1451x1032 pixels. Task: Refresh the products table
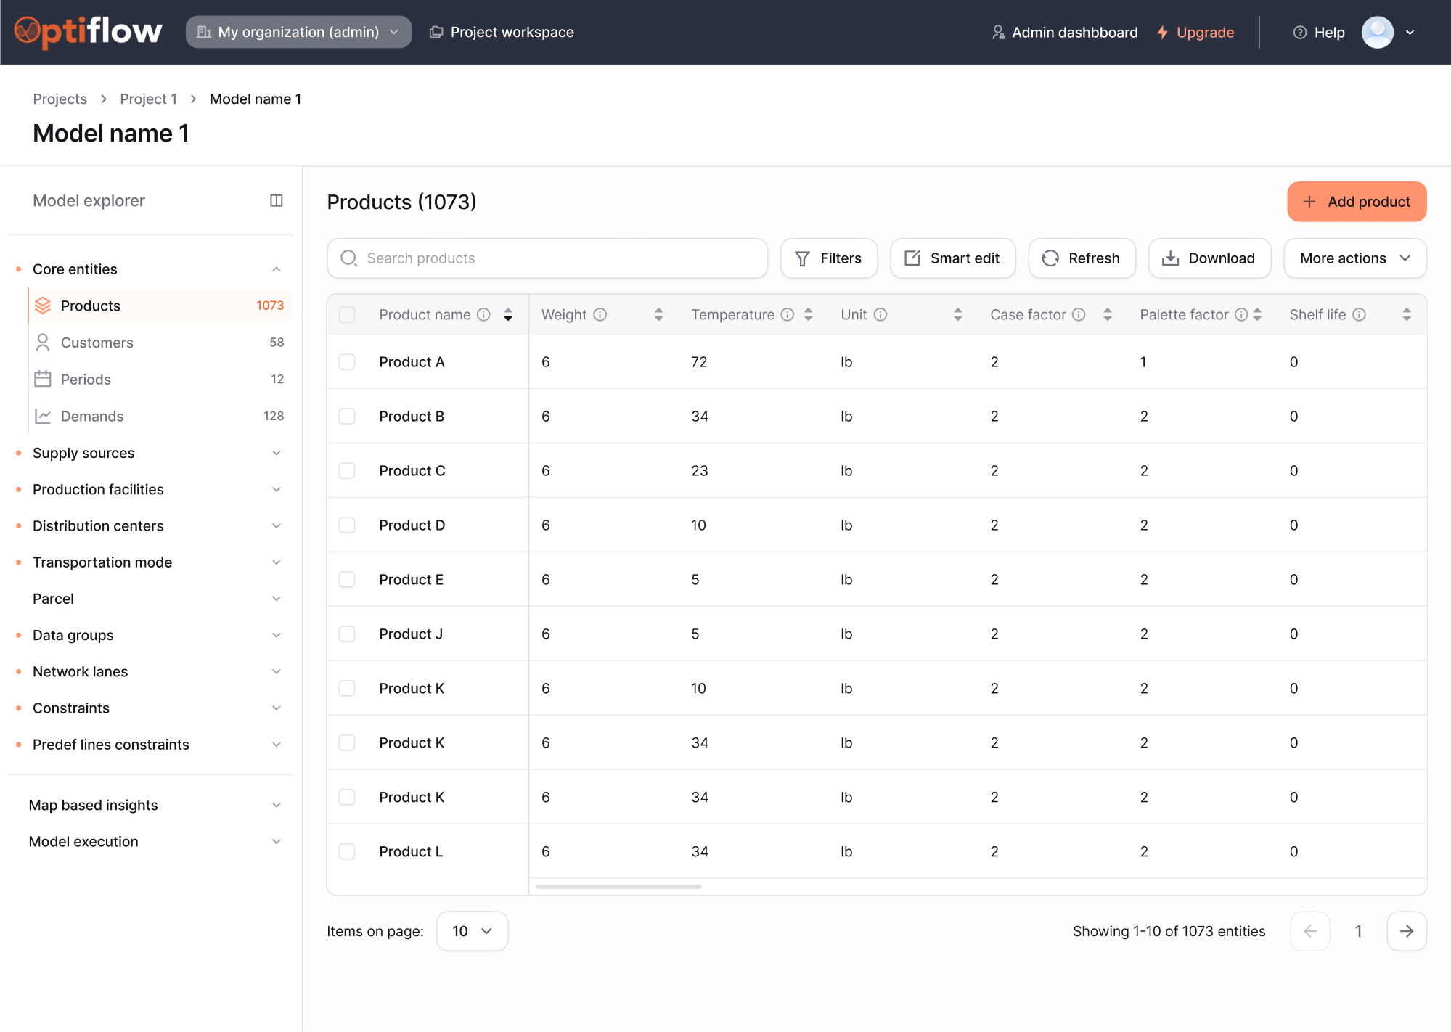click(x=1081, y=258)
